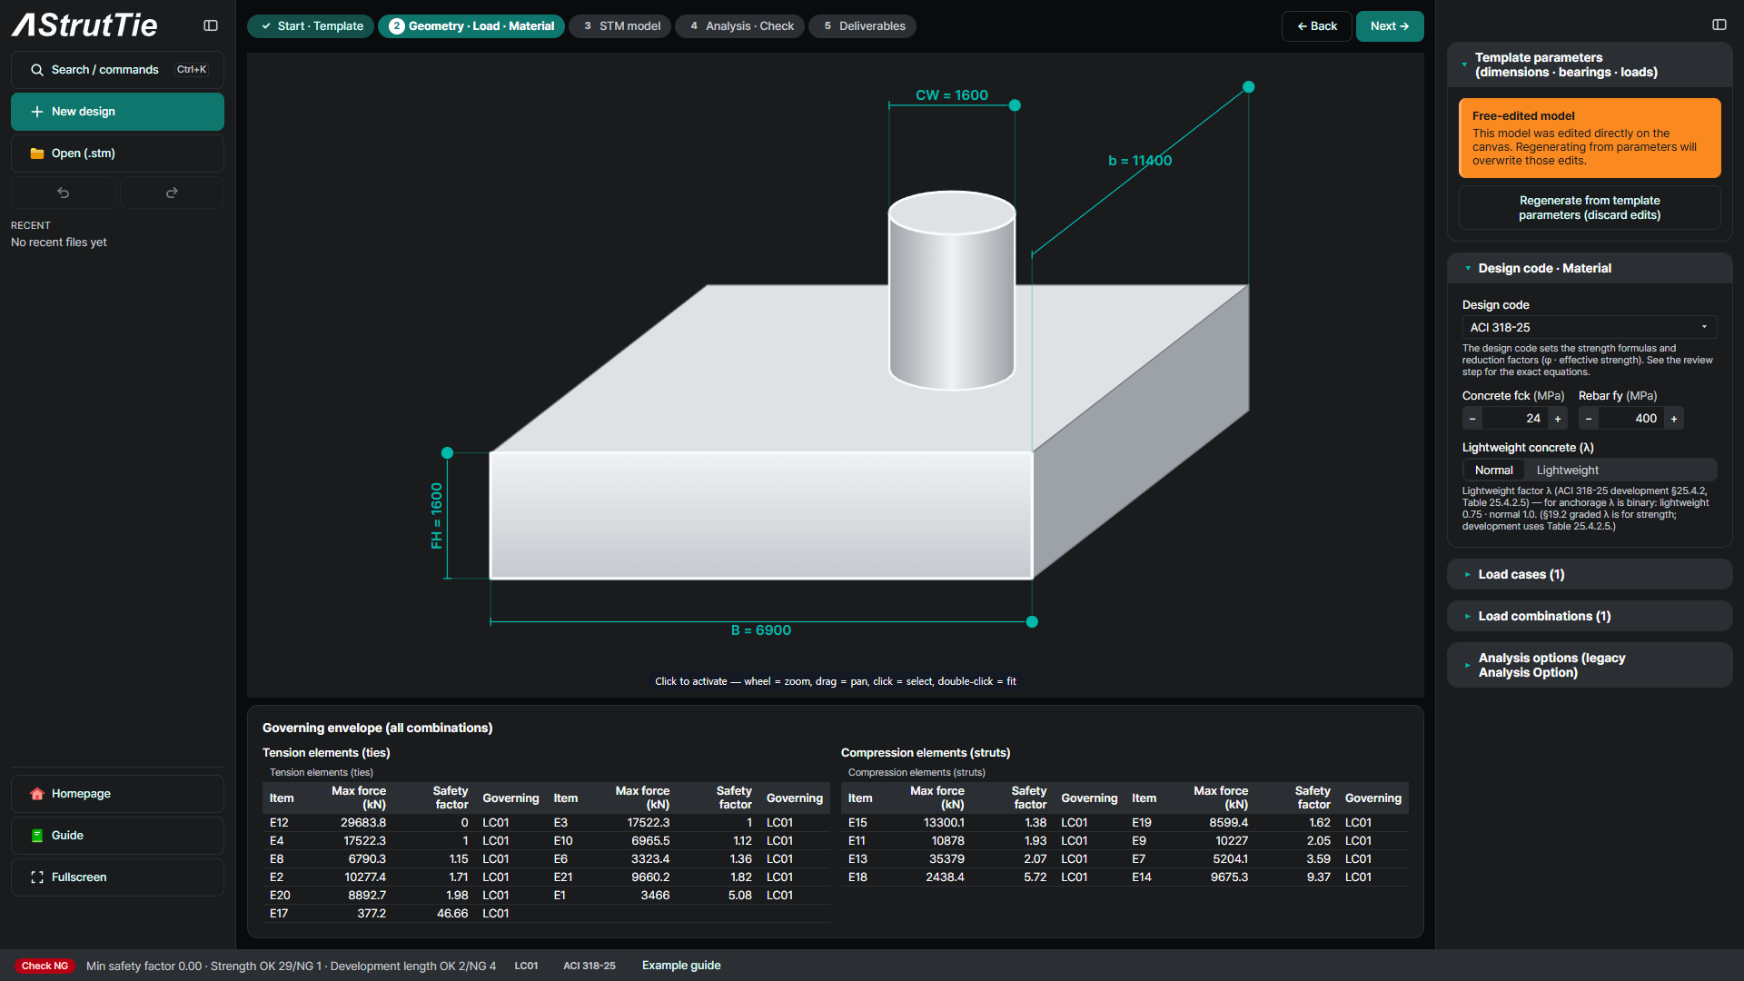This screenshot has width=1744, height=981.
Task: Collapse Template parameters section
Action: [x=1590, y=64]
